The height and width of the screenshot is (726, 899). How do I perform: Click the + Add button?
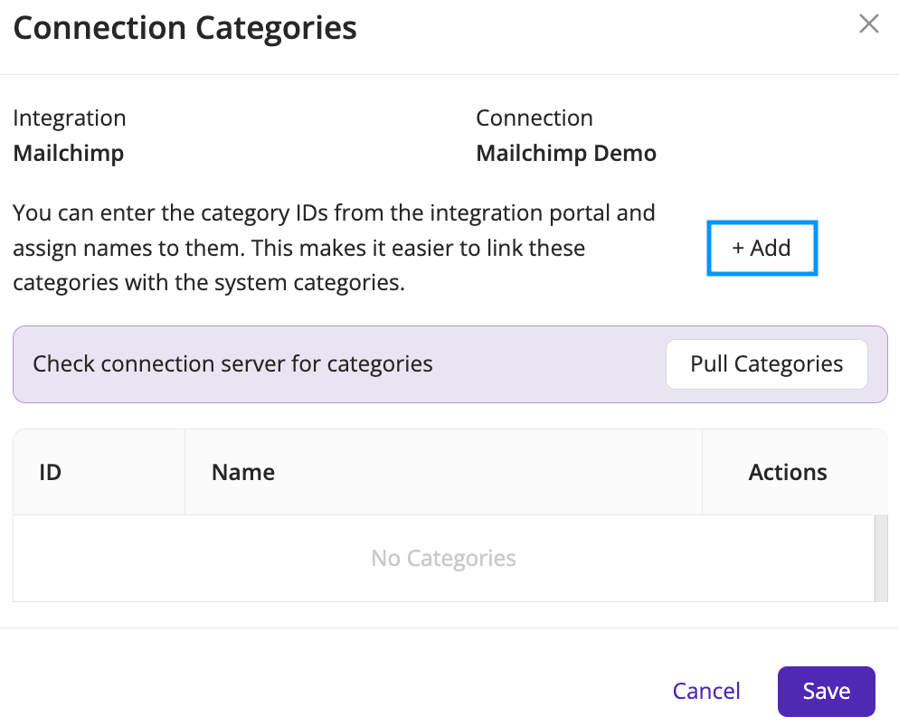point(762,248)
